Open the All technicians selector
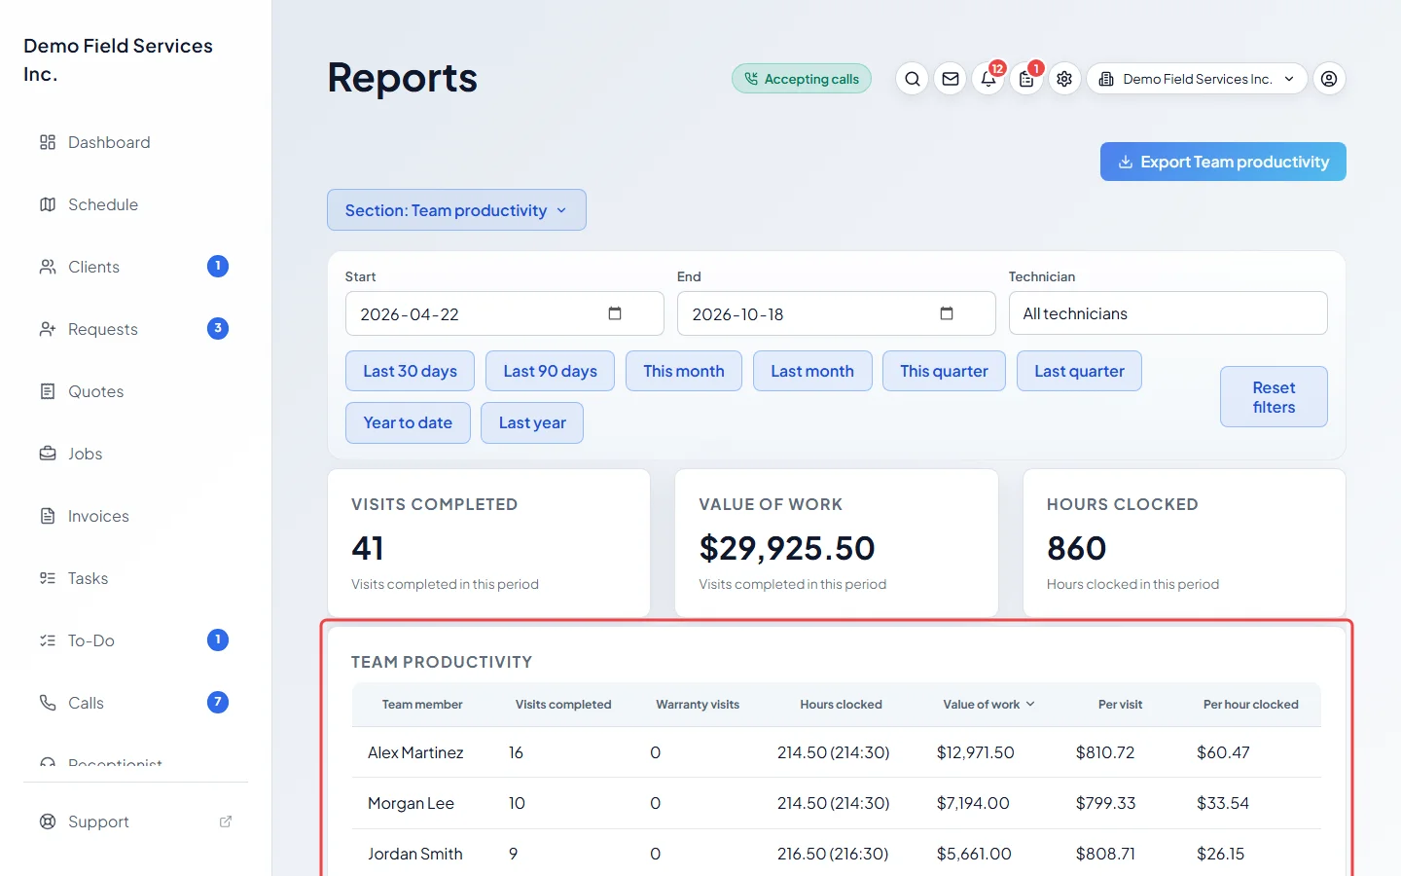The image size is (1401, 876). click(x=1167, y=313)
